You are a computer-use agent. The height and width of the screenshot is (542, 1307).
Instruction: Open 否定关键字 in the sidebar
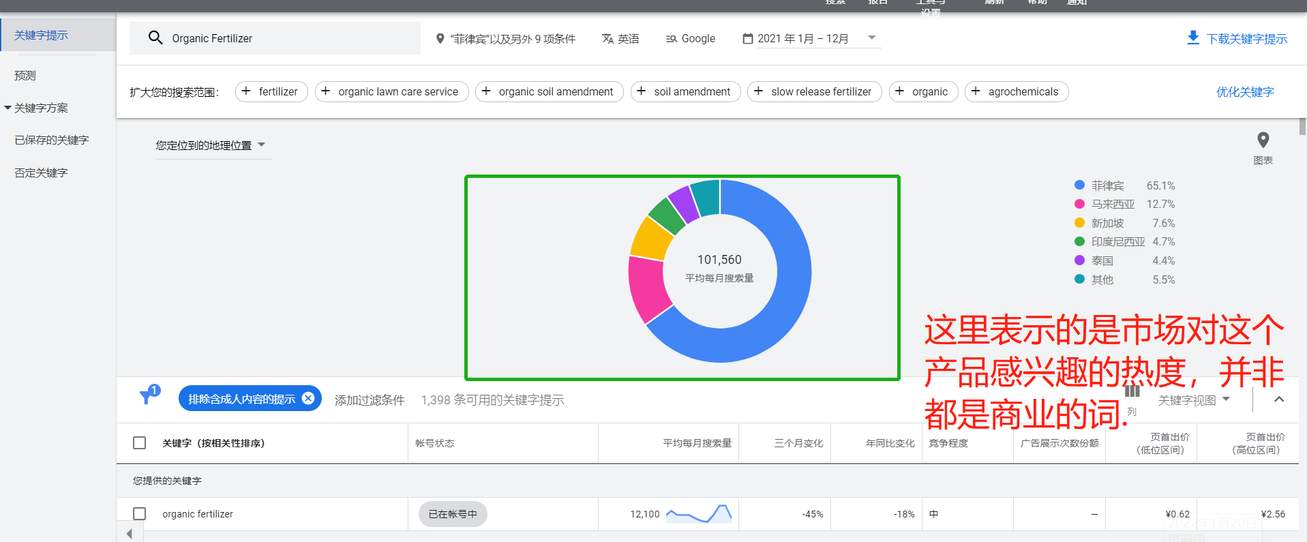tap(41, 172)
